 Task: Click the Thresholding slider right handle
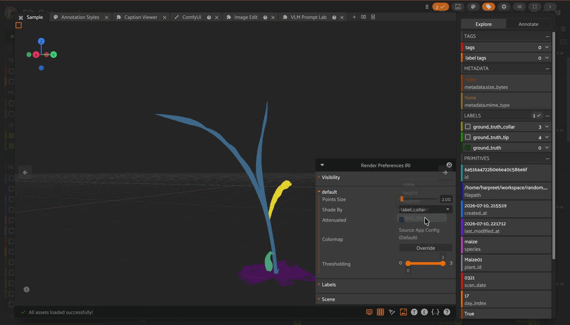pos(443,263)
